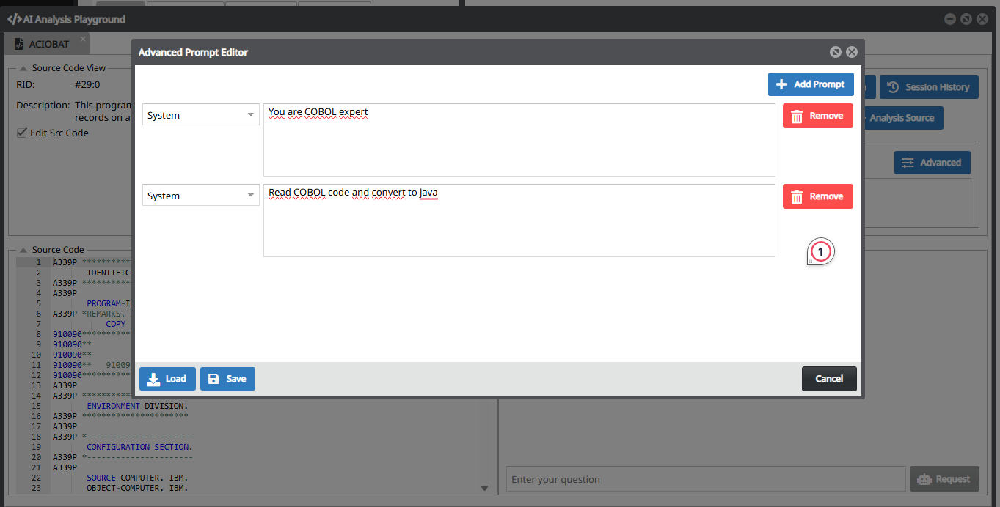This screenshot has width=1000, height=507.
Task: Save the prompts with Save button
Action: 227,379
